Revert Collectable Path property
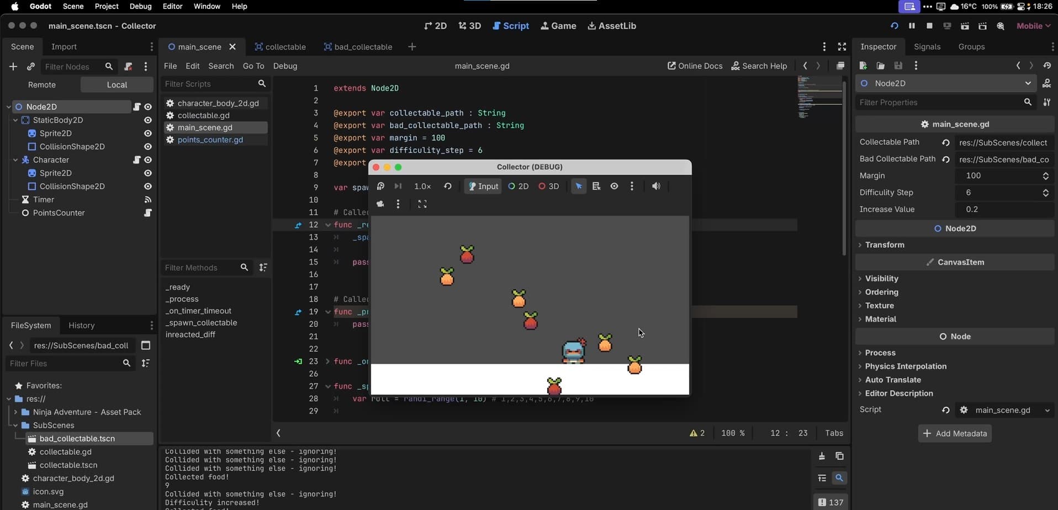The width and height of the screenshot is (1058, 510). (945, 142)
